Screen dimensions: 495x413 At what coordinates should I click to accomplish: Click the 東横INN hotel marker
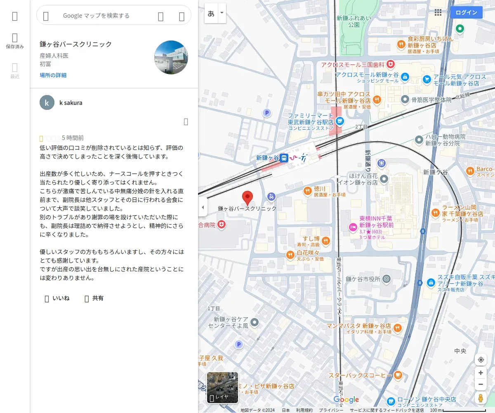pos(352,226)
